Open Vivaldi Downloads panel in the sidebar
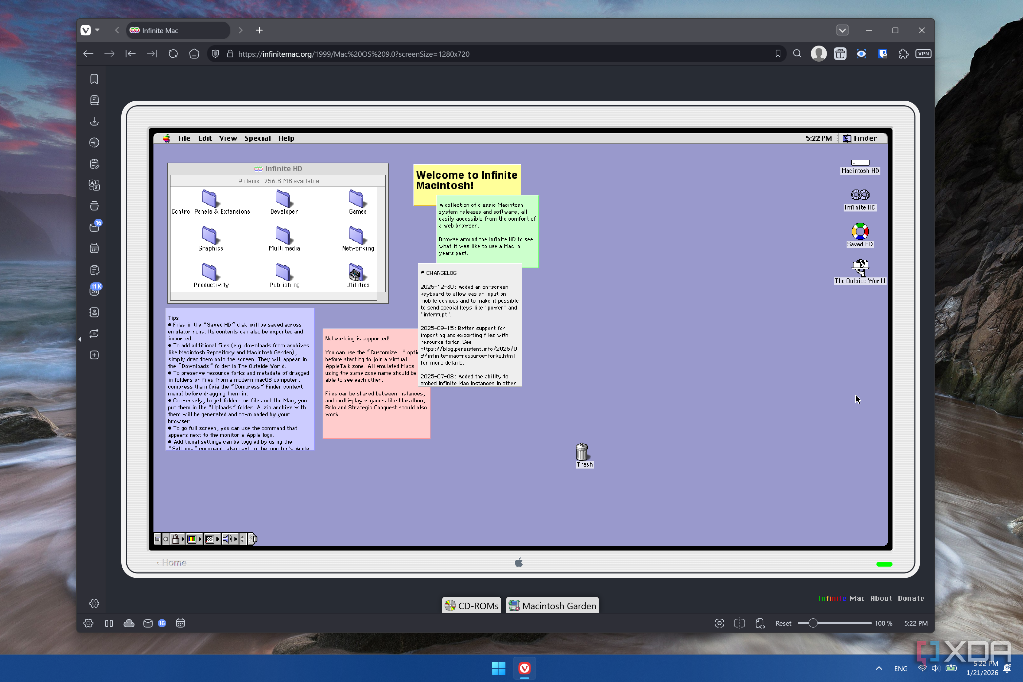This screenshot has width=1023, height=682. tap(94, 121)
